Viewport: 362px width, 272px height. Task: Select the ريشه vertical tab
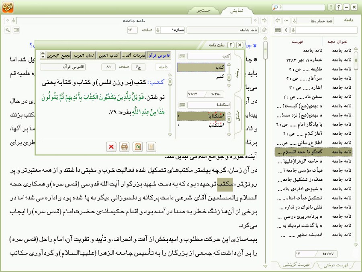238,72
